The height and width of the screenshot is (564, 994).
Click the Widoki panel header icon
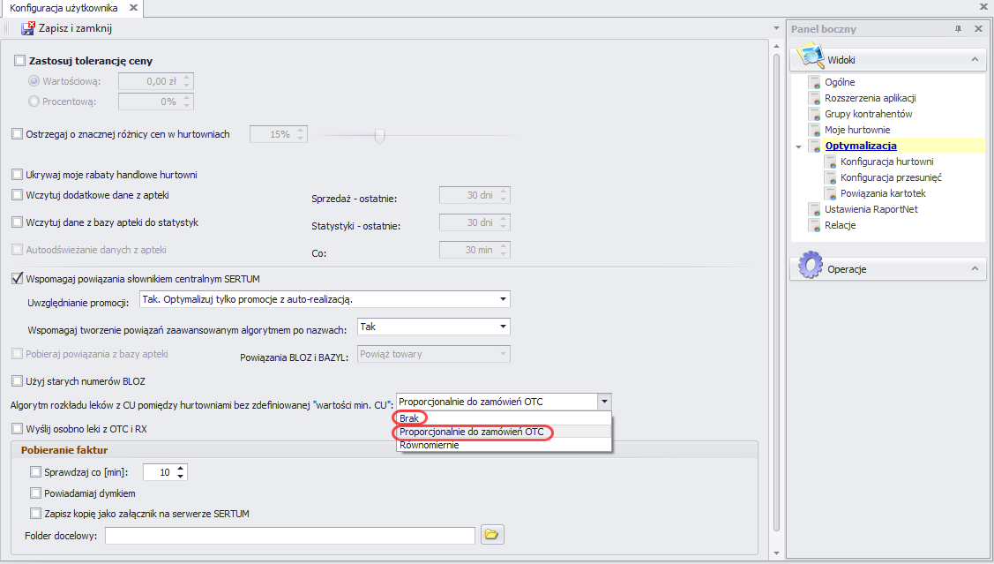pyautogui.click(x=810, y=59)
